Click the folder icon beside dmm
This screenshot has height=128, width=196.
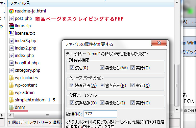coord(11,107)
